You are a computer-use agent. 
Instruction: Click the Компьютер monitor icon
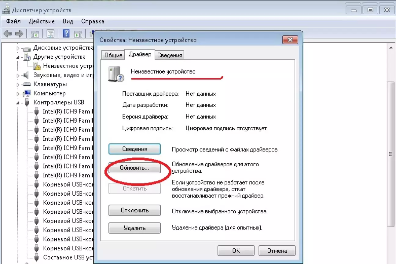click(x=27, y=93)
